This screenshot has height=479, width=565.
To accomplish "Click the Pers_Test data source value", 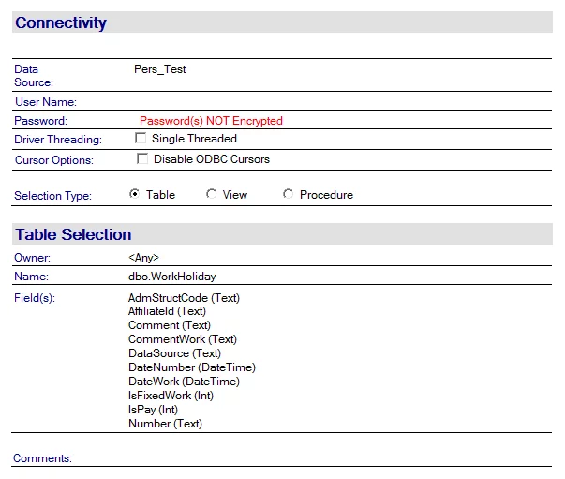I will pyautogui.click(x=159, y=69).
